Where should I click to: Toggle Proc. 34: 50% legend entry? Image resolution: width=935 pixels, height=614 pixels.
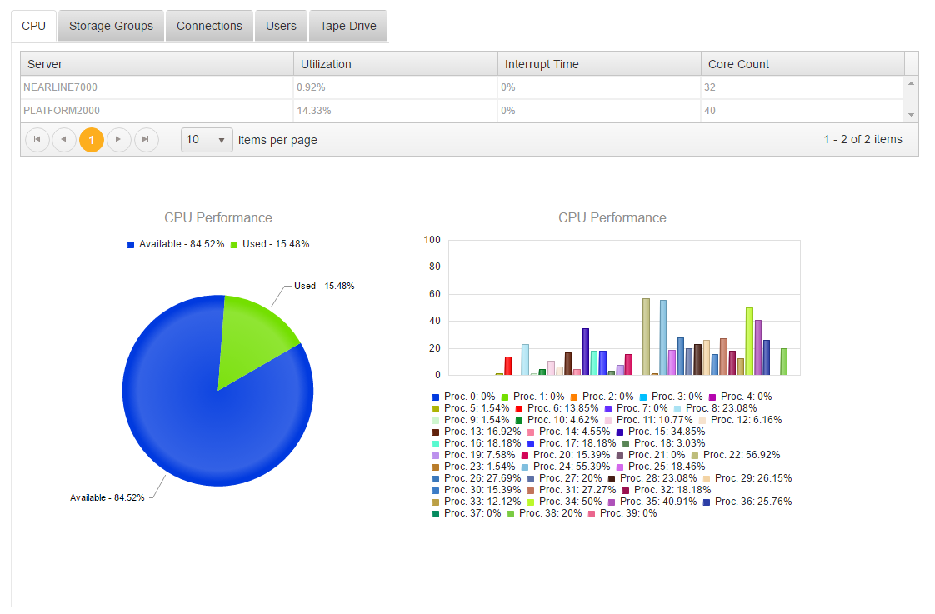click(564, 502)
